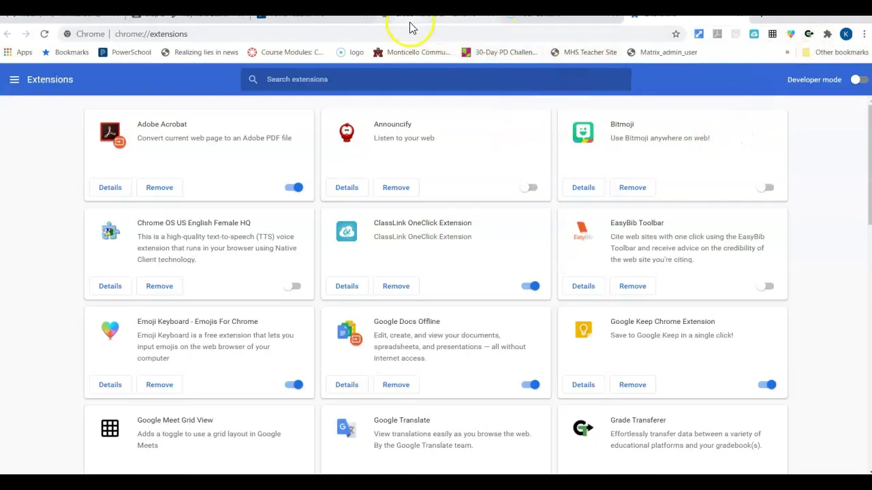Open the extensions hamburger menu
The width and height of the screenshot is (872, 490).
14,80
